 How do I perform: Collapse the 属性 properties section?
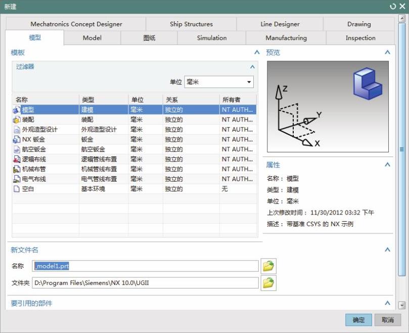pos(387,164)
